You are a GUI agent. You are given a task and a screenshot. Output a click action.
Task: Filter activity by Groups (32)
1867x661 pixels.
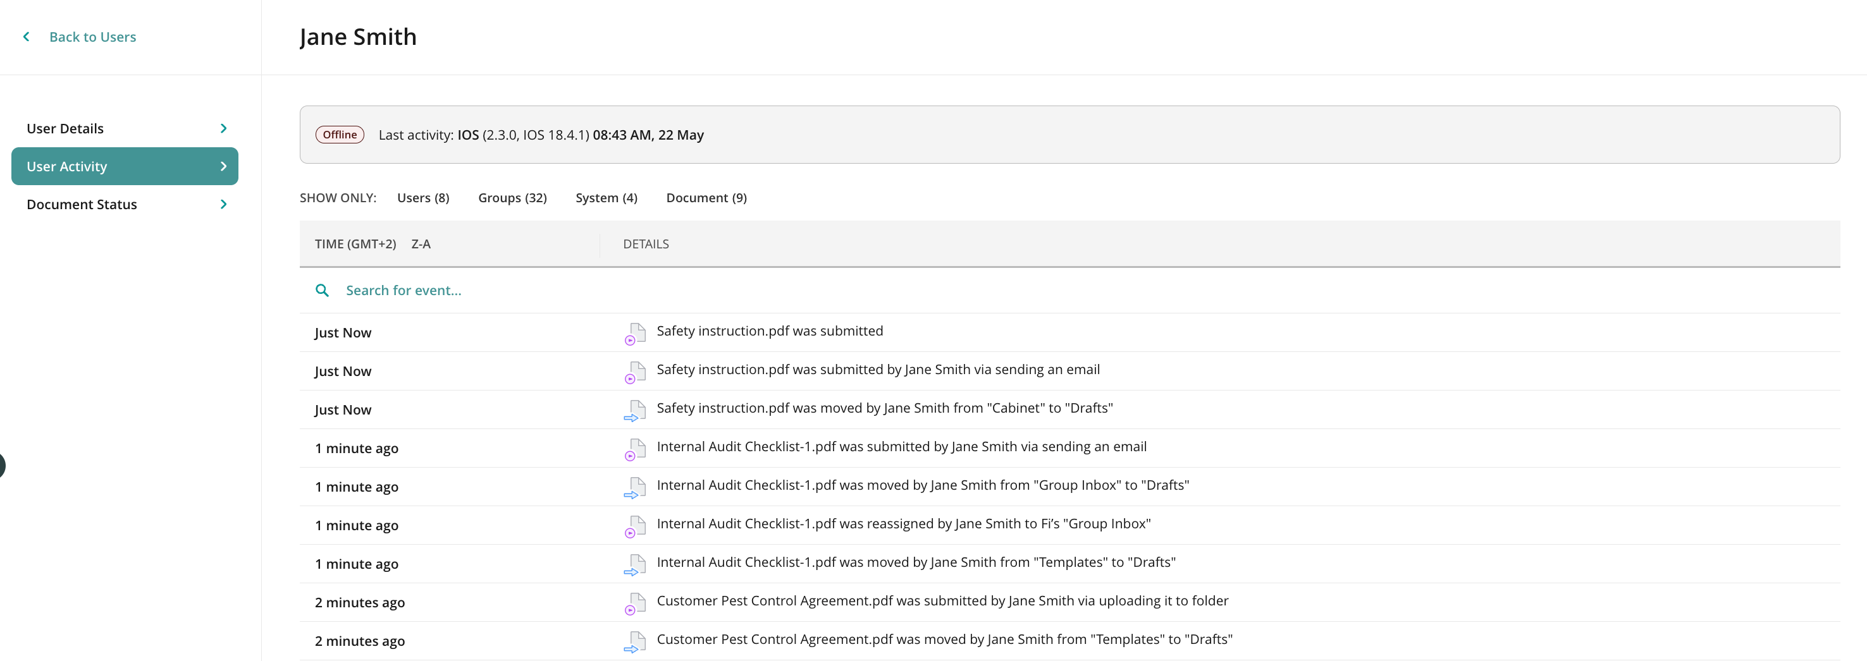pyautogui.click(x=512, y=198)
